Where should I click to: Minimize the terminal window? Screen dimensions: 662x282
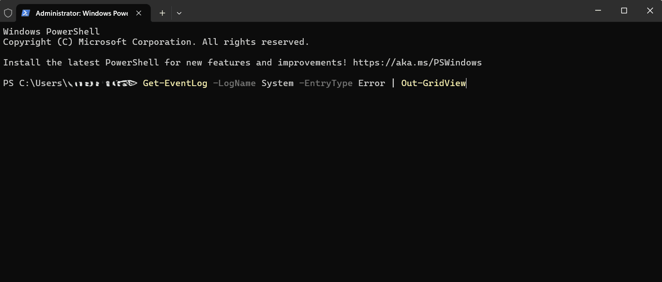[598, 11]
